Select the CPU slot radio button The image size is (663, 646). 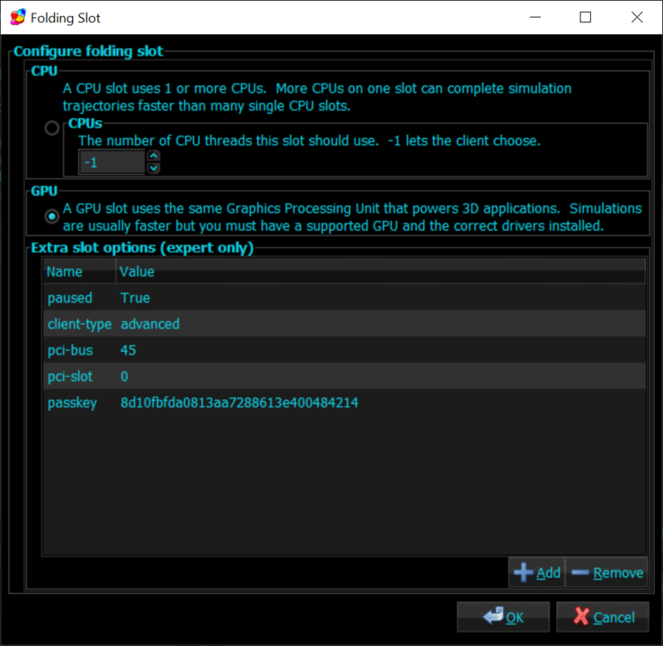(x=52, y=128)
